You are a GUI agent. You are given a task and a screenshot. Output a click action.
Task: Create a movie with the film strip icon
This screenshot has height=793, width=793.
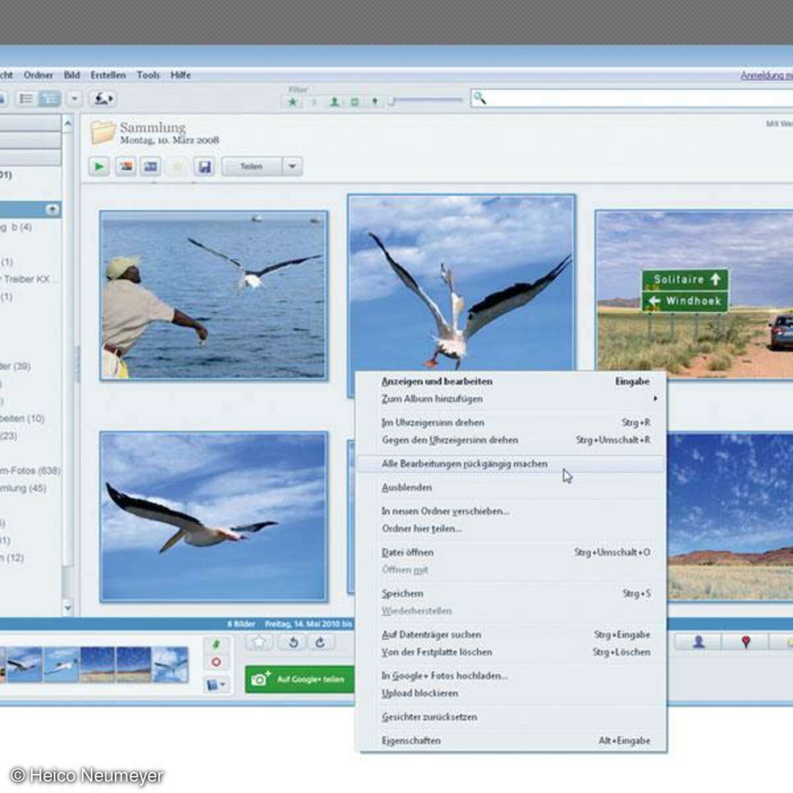pos(151,166)
